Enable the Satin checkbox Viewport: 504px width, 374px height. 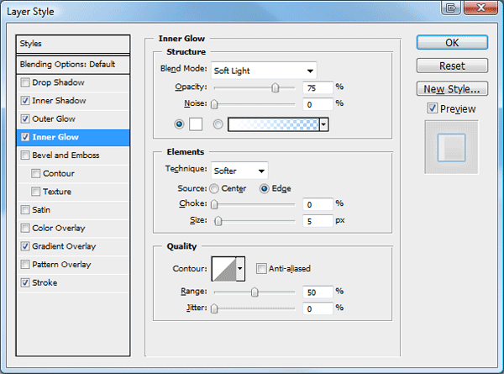tap(24, 210)
